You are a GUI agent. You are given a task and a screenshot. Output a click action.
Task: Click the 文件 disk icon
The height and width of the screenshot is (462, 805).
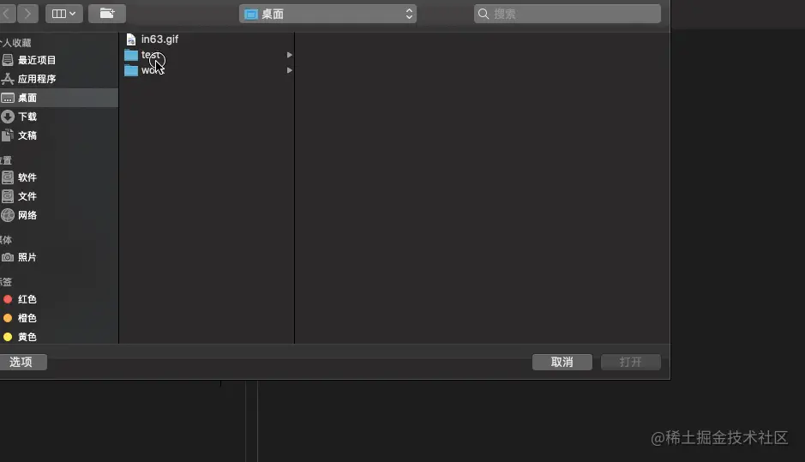pos(8,196)
